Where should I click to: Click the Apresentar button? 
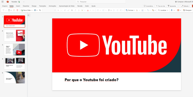coord(172,6)
